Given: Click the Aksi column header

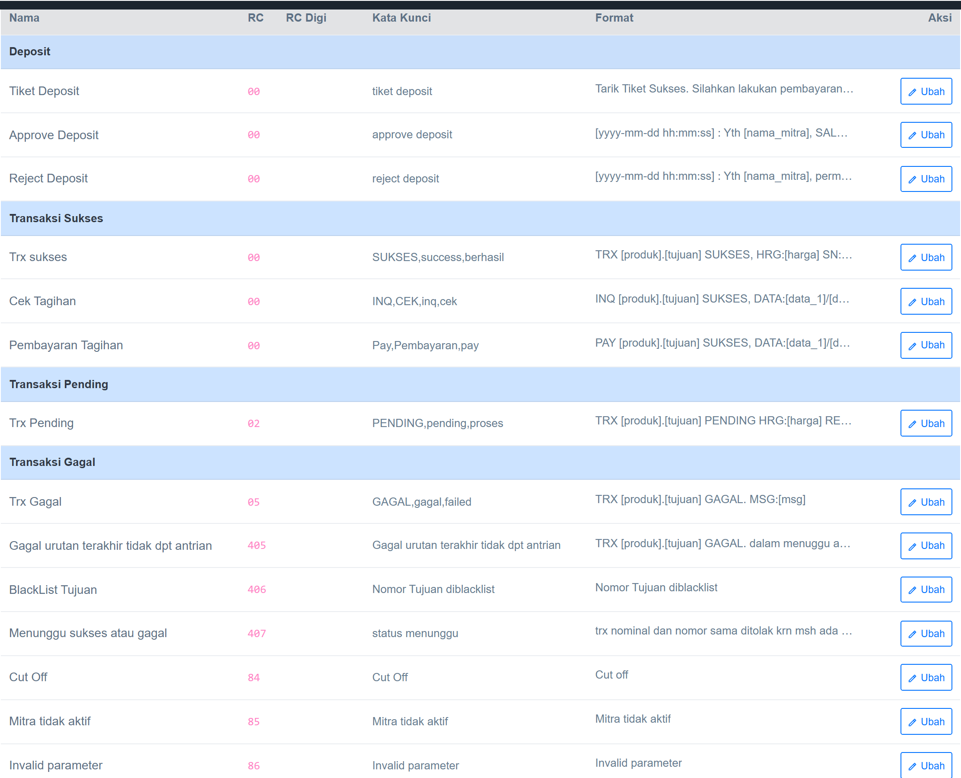Looking at the screenshot, I should [939, 18].
